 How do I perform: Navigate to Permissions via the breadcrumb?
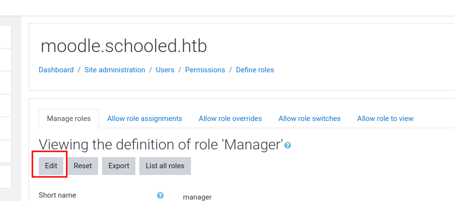205,70
